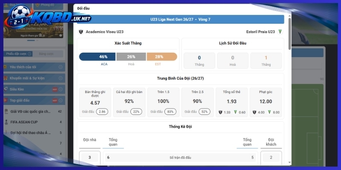This screenshot has height=170, width=341.
Task: Click Estoril crest under Phạt góc
Action: (x=269, y=112)
